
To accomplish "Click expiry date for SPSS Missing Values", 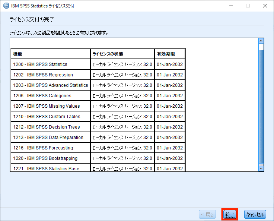I will [x=170, y=106].
